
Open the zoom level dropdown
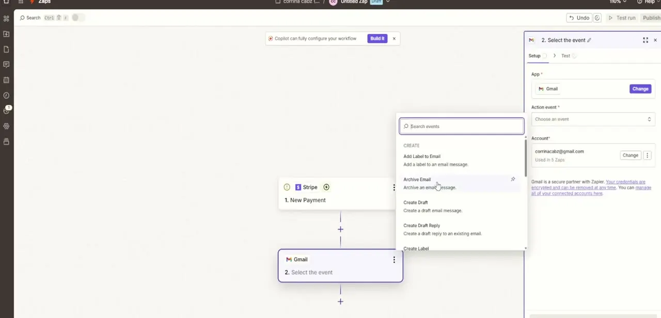coord(617,2)
